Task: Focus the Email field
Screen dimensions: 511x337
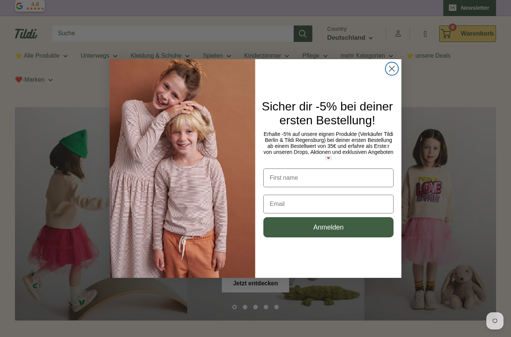Action: [x=328, y=204]
